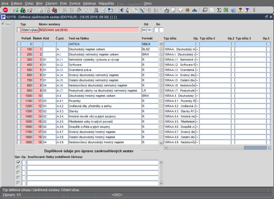Sort ascending with the A-Z icon

click(x=65, y=10)
